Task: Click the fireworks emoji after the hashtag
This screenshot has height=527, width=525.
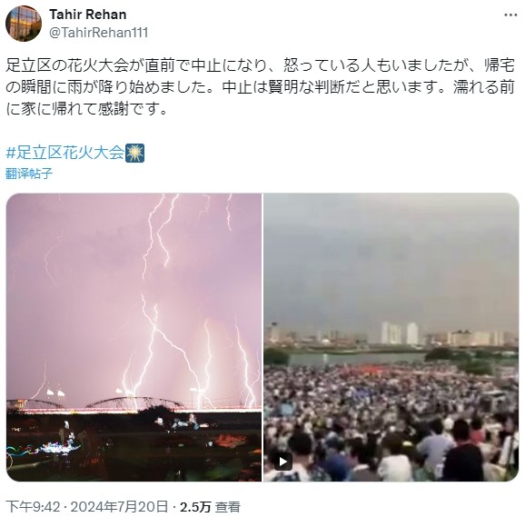Action: point(135,153)
